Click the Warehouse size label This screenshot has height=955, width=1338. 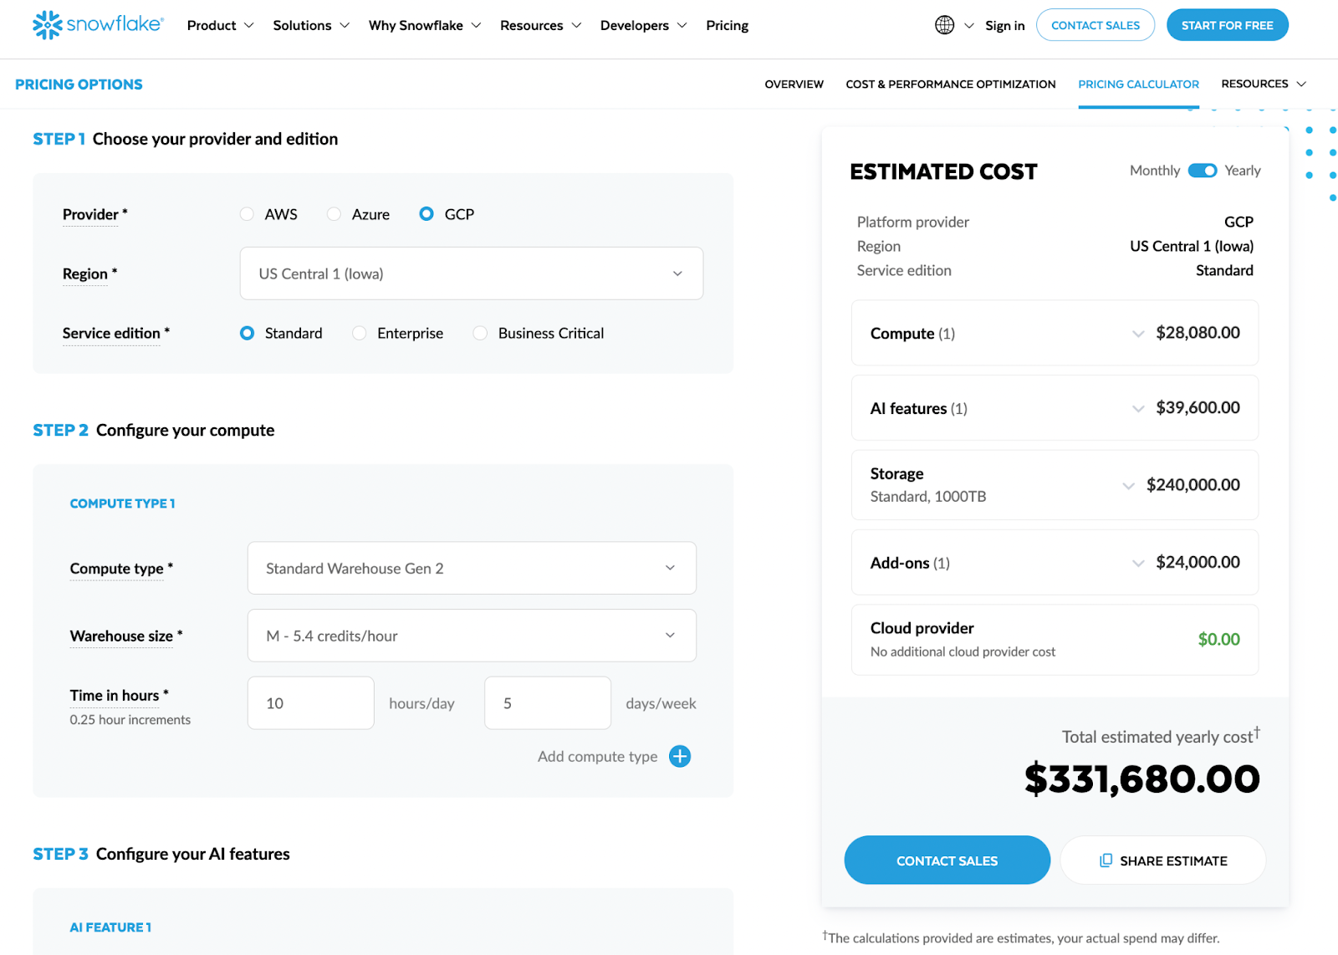click(x=125, y=636)
